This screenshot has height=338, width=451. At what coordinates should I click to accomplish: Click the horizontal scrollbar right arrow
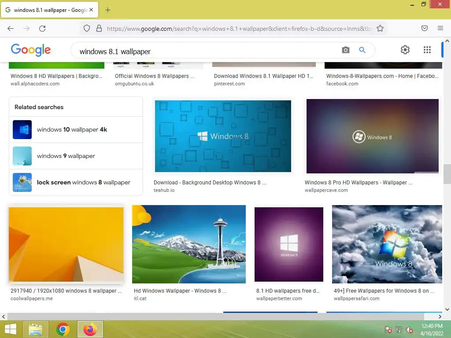coord(440,317)
